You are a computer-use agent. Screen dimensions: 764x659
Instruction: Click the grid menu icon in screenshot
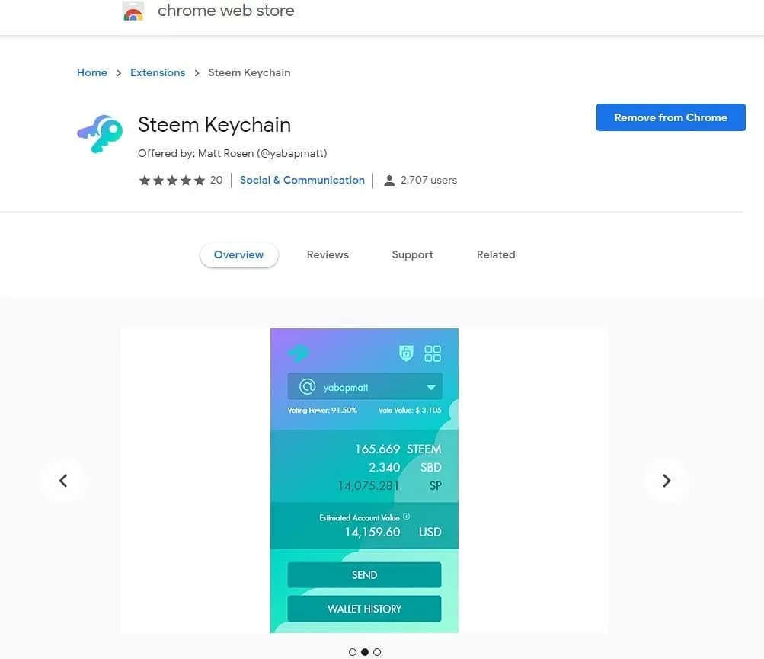[x=432, y=353]
